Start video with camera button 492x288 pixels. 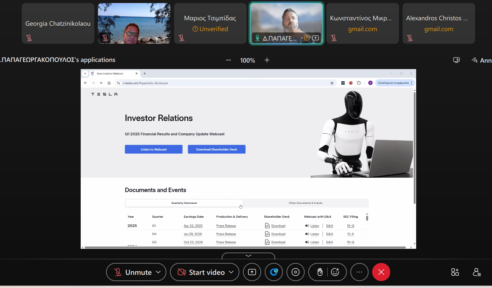(x=201, y=272)
